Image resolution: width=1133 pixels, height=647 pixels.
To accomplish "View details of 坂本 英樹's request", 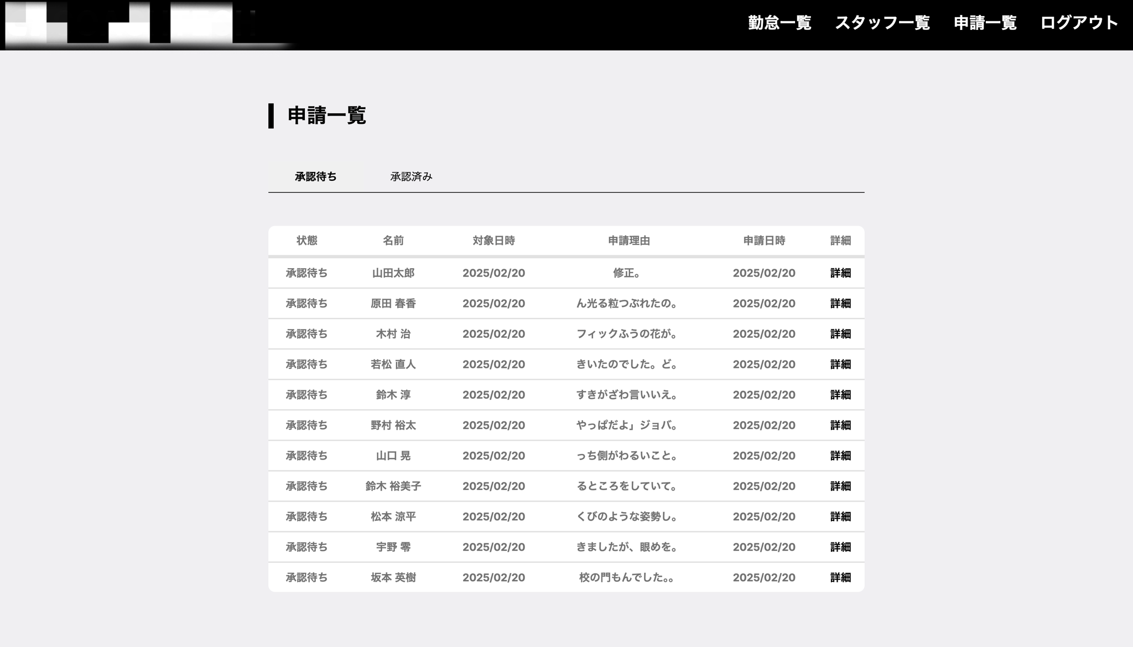I will (x=840, y=577).
